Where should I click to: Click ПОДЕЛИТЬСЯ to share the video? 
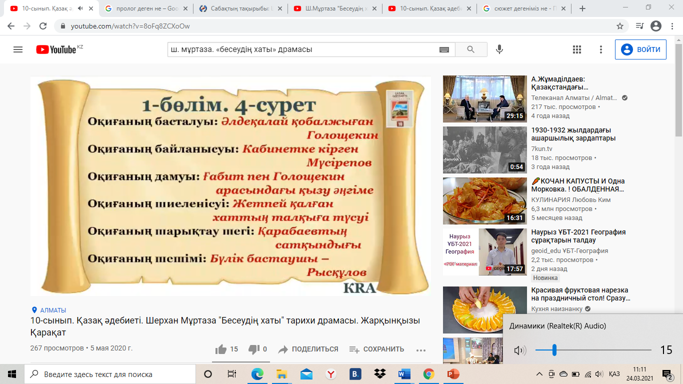(308, 349)
